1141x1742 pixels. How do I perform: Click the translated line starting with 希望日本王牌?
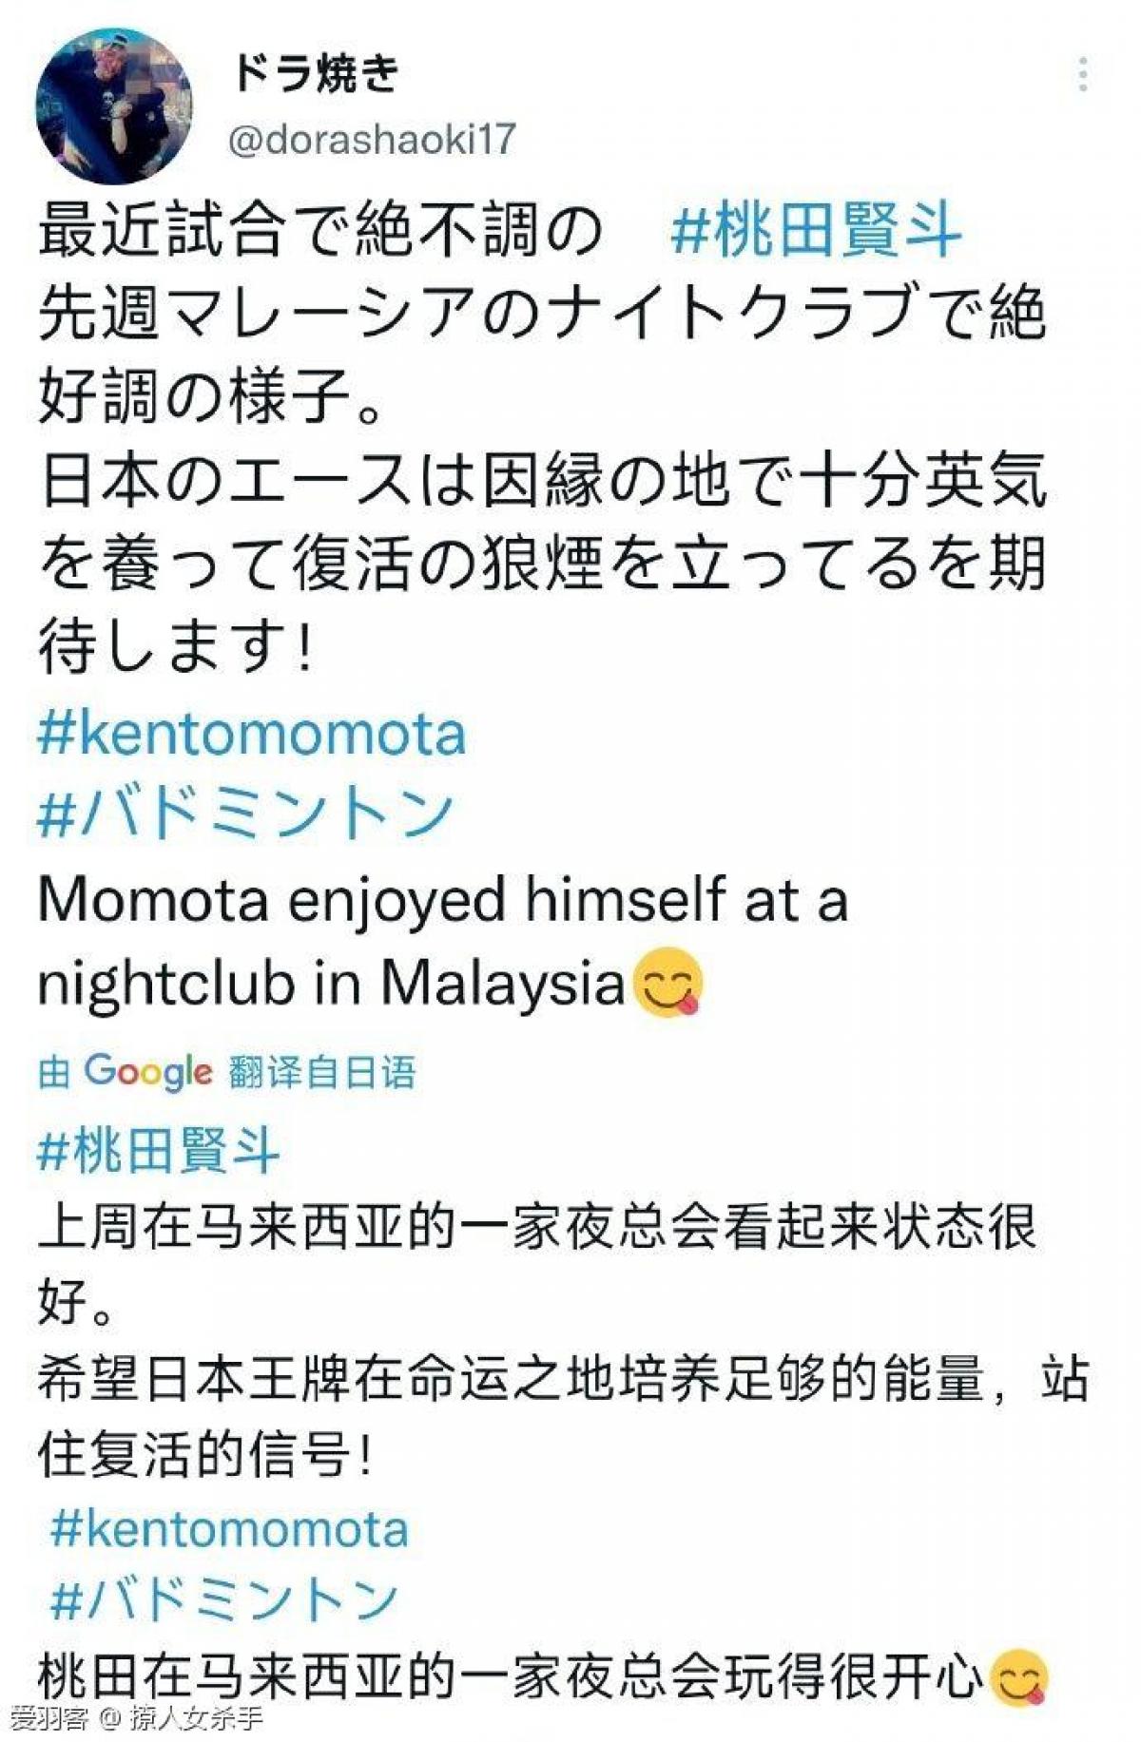(x=561, y=1379)
